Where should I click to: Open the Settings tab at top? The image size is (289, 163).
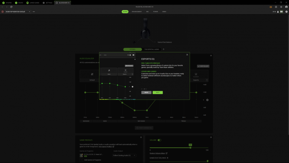pos(48,2)
